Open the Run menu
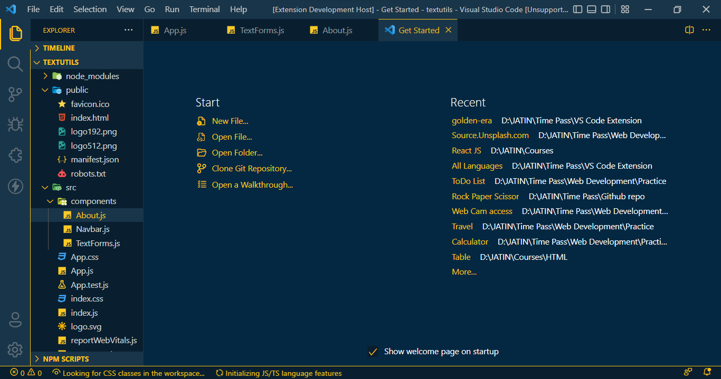Screen dimensions: 721x379 click(172, 9)
